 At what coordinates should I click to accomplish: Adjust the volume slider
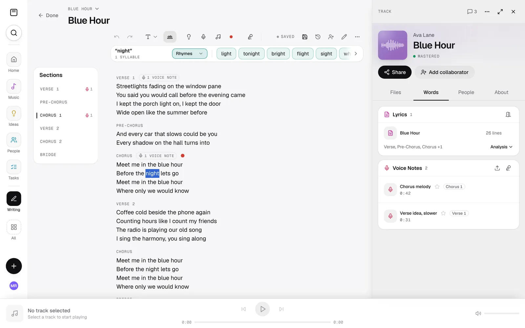501,314
